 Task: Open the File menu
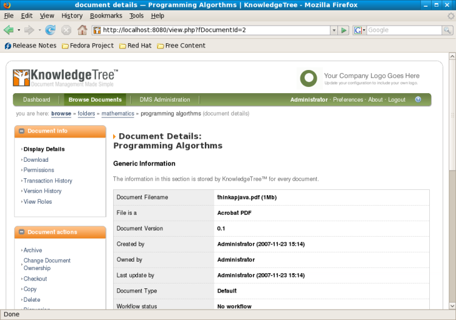[x=9, y=16]
